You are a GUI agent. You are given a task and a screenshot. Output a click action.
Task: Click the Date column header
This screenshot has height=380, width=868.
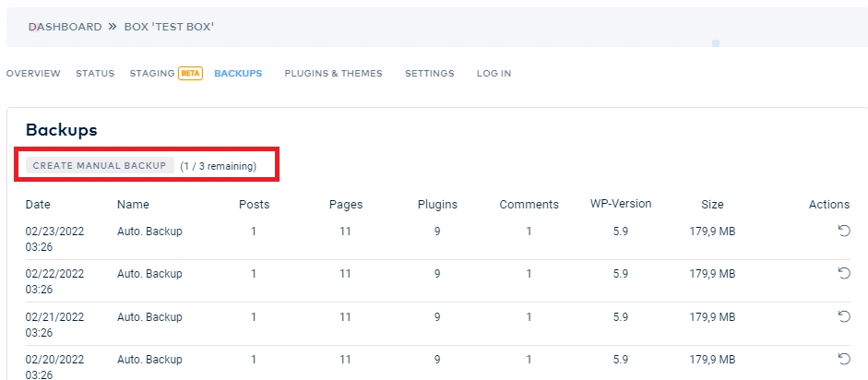coord(38,205)
